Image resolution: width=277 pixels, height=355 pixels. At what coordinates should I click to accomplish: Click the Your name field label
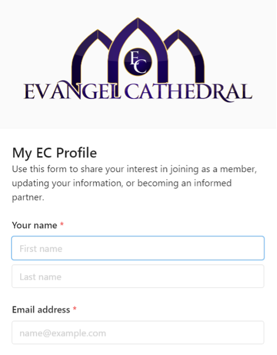(x=34, y=225)
